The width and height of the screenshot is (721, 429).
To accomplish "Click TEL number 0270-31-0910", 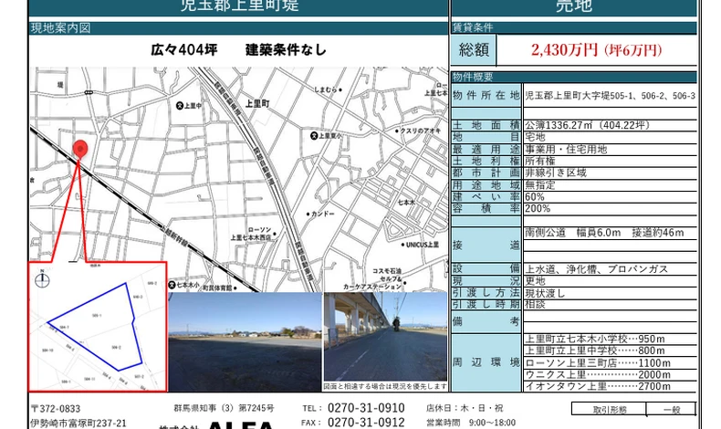I will [366, 408].
